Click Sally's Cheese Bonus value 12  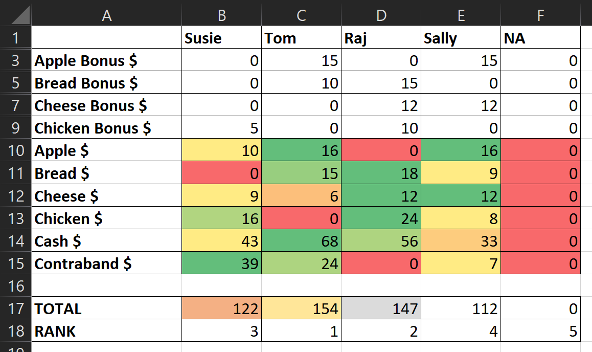coord(461,105)
